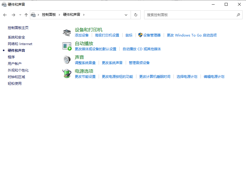Open 调整系统音量 volume mixer
Image resolution: width=246 pixels, height=177 pixels.
[85, 63]
